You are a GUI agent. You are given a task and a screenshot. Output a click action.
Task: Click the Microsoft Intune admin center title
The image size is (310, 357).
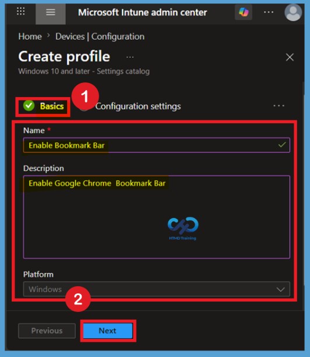(x=142, y=12)
